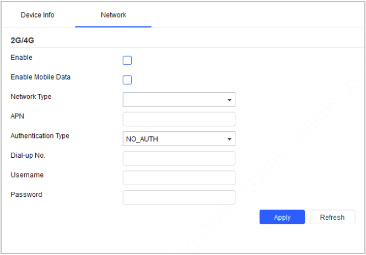This screenshot has width=366, height=255.
Task: Click the Password label text
Action: [x=26, y=195]
